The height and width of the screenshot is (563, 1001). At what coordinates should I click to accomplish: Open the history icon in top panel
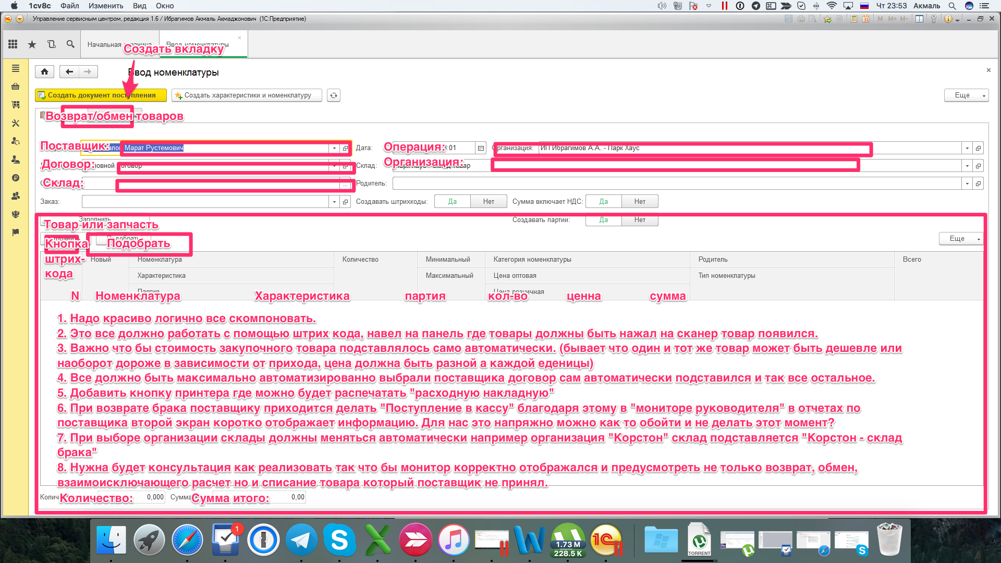[x=51, y=44]
